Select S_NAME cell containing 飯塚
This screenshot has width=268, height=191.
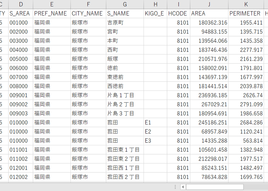pos(125,59)
